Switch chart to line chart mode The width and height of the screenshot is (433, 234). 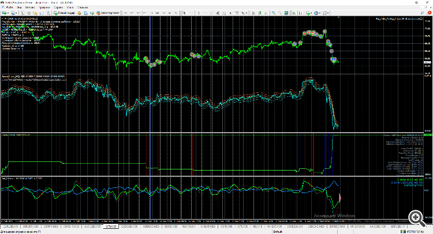point(267,13)
